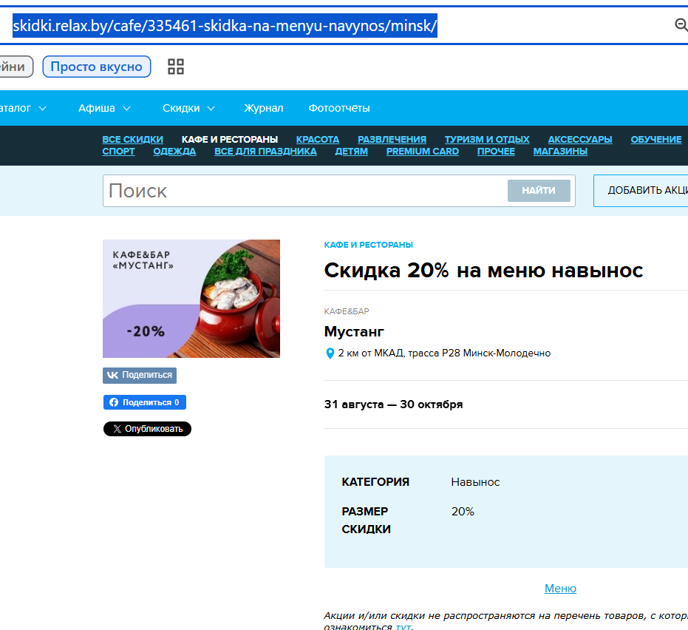Click the Facebook logo icon

pos(114,402)
